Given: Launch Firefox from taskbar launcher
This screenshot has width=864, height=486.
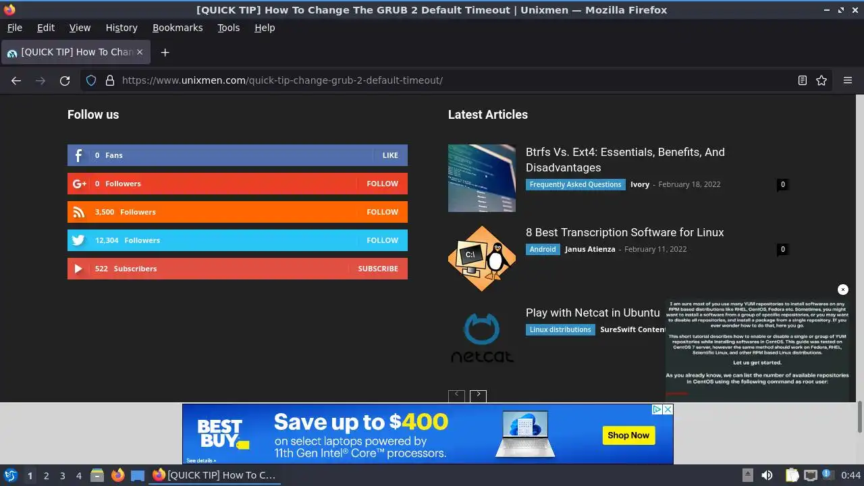Looking at the screenshot, I should (117, 475).
